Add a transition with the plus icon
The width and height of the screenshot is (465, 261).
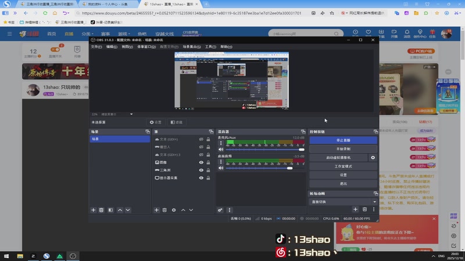pyautogui.click(x=355, y=209)
